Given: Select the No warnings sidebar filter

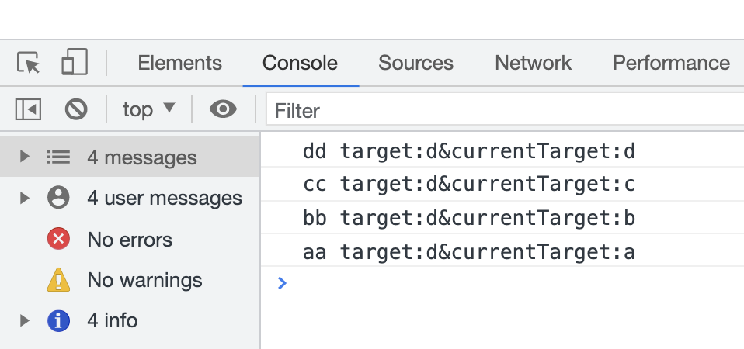Looking at the screenshot, I should click(x=144, y=280).
